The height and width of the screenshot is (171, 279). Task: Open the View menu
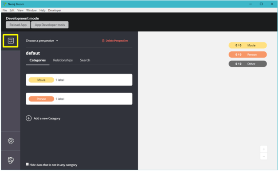20,10
